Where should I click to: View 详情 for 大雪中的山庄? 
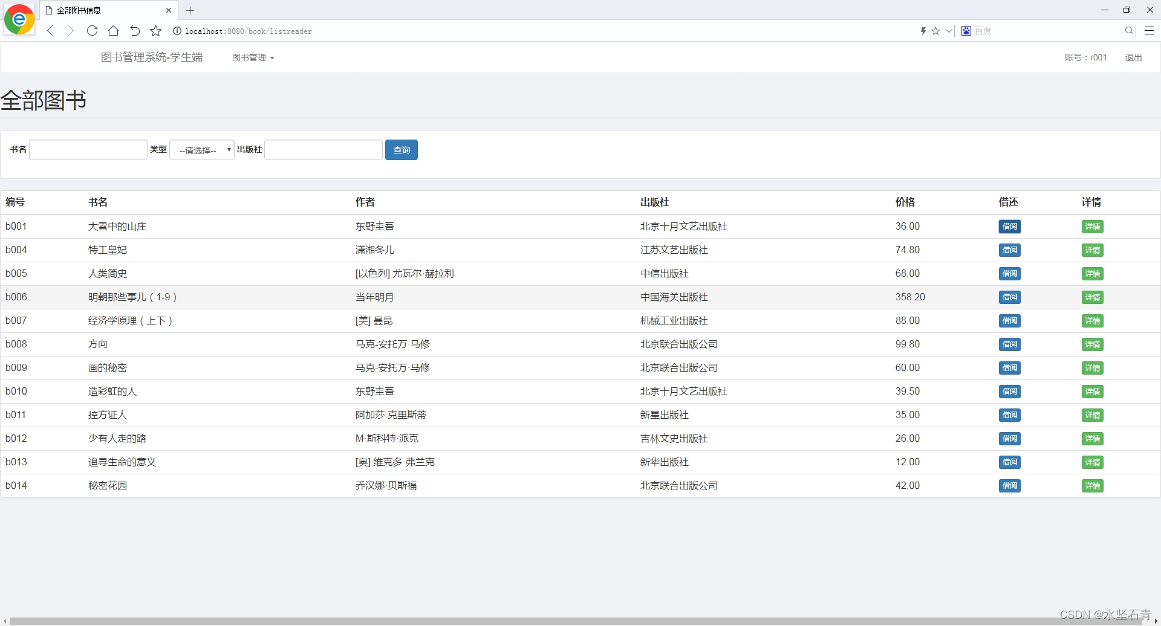[x=1092, y=227]
